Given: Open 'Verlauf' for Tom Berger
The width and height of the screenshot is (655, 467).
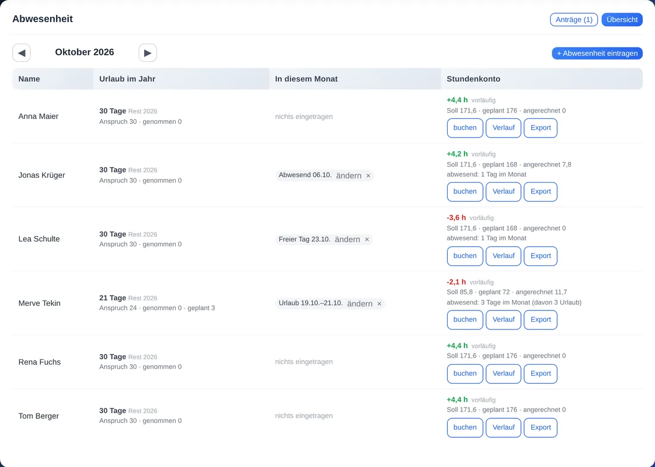Looking at the screenshot, I should click(x=503, y=428).
